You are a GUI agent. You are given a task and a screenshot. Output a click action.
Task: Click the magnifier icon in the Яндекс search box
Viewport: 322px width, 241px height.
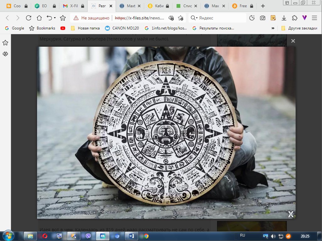[x=193, y=18]
